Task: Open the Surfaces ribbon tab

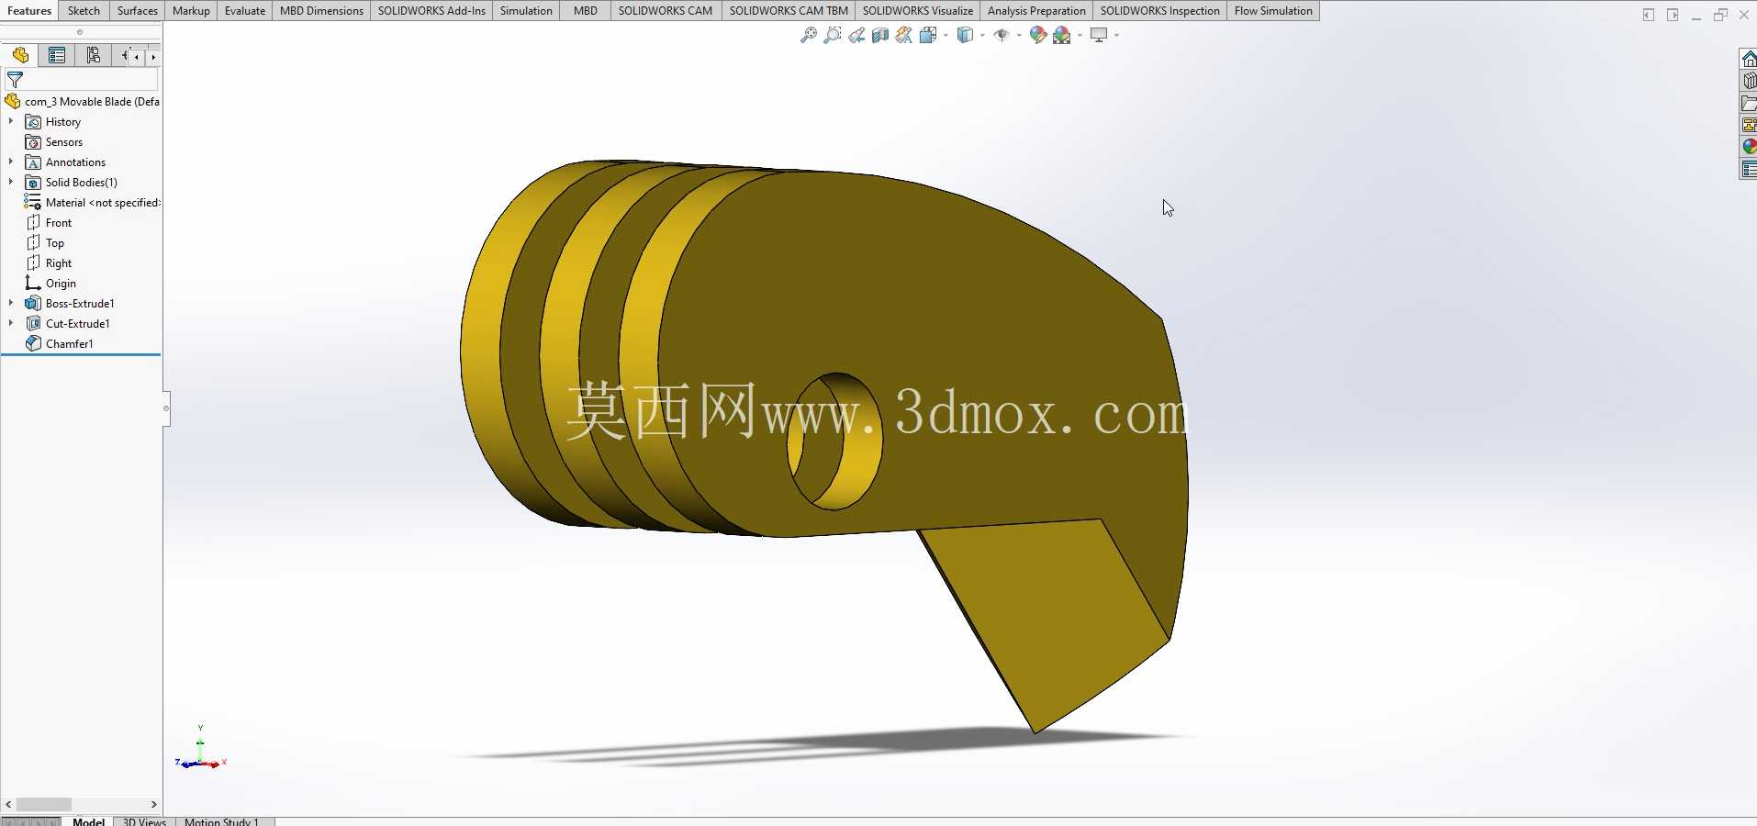Action: (138, 11)
